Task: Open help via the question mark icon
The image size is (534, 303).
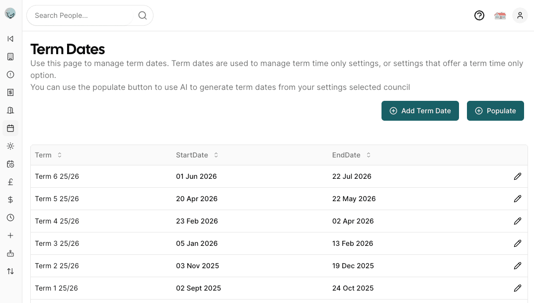Action: (x=479, y=15)
